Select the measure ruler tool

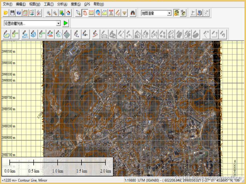(91, 13)
